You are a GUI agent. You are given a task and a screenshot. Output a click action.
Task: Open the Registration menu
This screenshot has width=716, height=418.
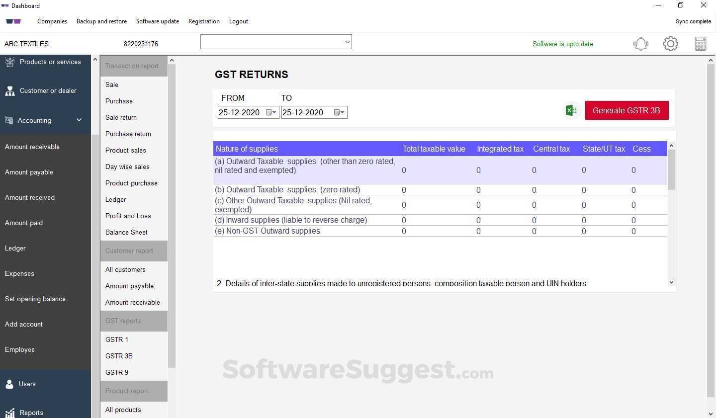[204, 21]
